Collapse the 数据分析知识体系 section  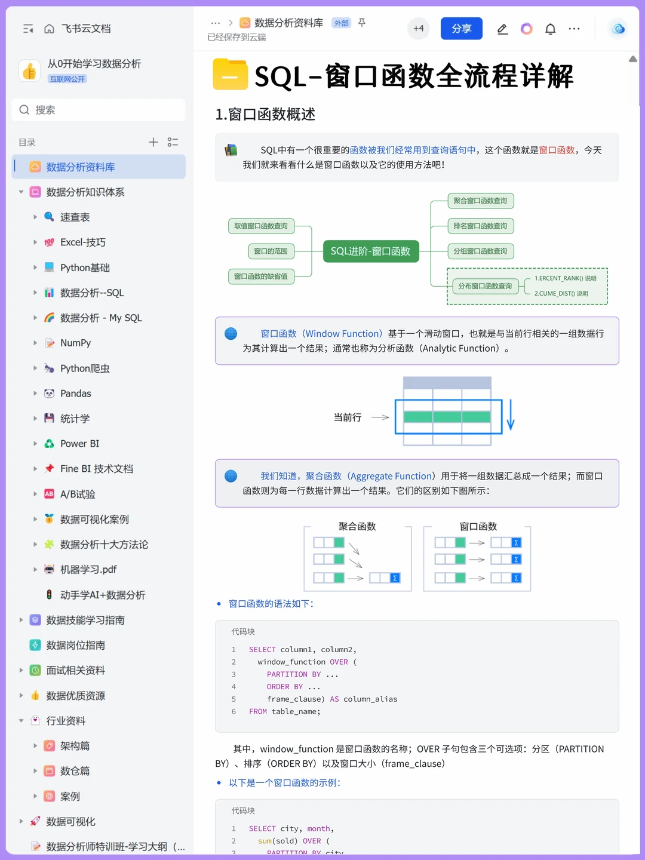coord(21,192)
